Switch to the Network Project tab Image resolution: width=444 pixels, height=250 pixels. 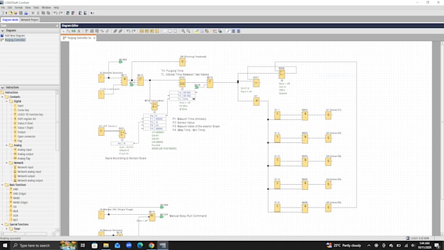(29, 20)
